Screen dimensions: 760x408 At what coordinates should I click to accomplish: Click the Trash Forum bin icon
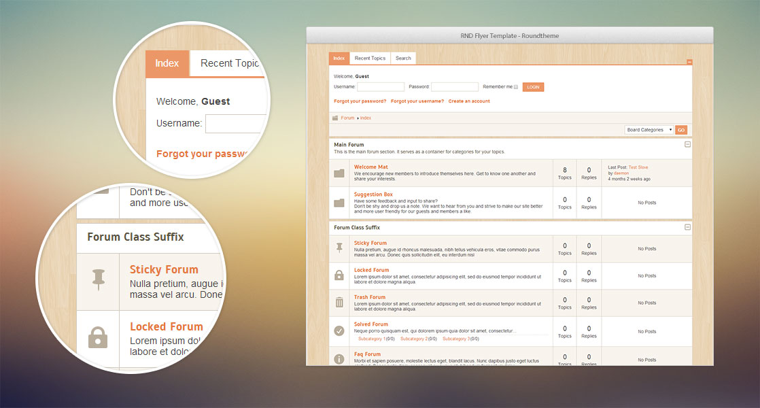[339, 303]
